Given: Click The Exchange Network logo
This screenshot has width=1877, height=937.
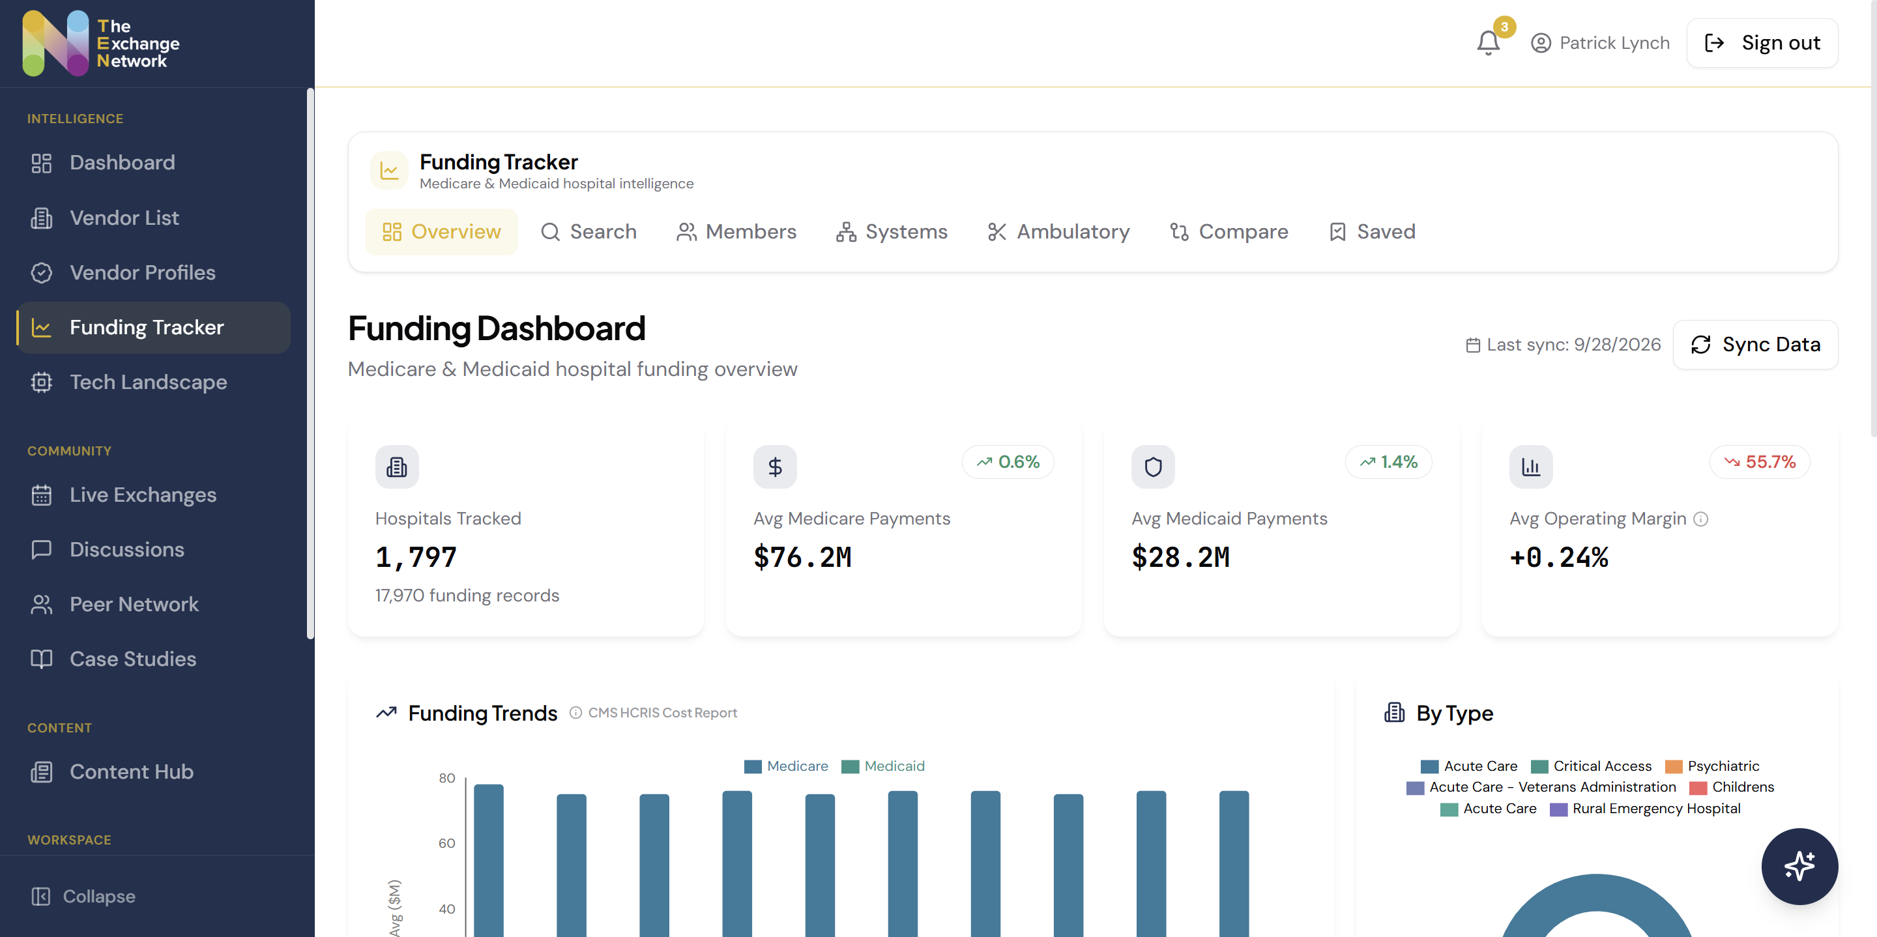Looking at the screenshot, I should point(101,43).
